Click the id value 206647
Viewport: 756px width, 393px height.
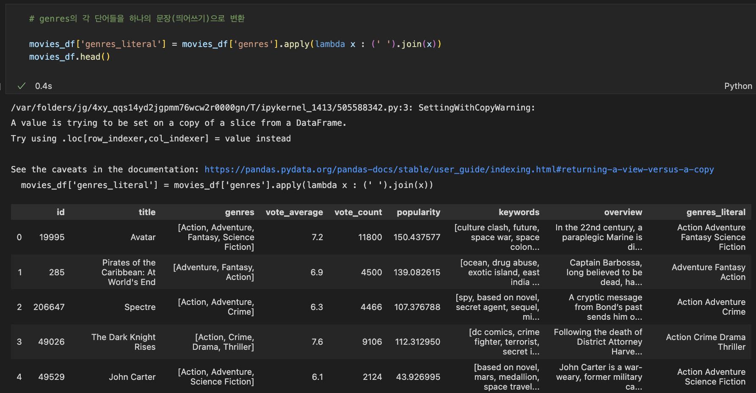[x=49, y=307]
